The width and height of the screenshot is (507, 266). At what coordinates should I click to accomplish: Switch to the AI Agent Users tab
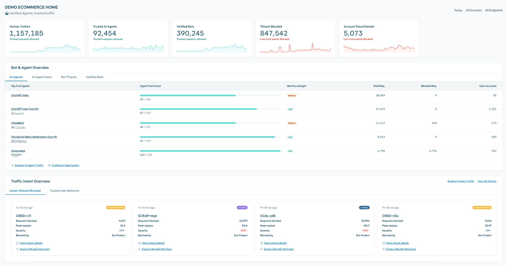coord(42,77)
